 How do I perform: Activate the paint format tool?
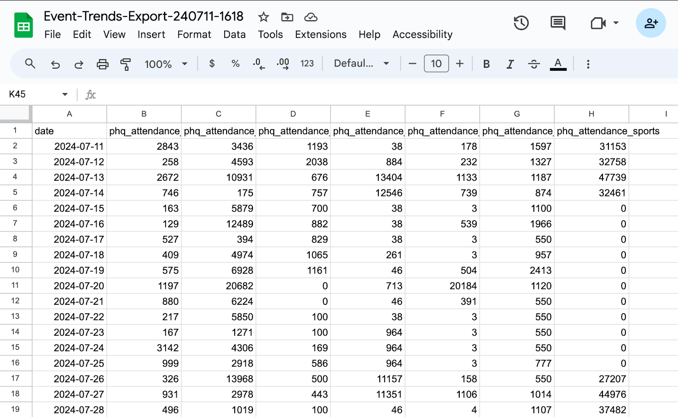coord(126,64)
